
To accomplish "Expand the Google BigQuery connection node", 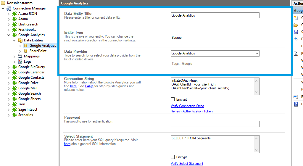I will pyautogui.click(x=9, y=67).
